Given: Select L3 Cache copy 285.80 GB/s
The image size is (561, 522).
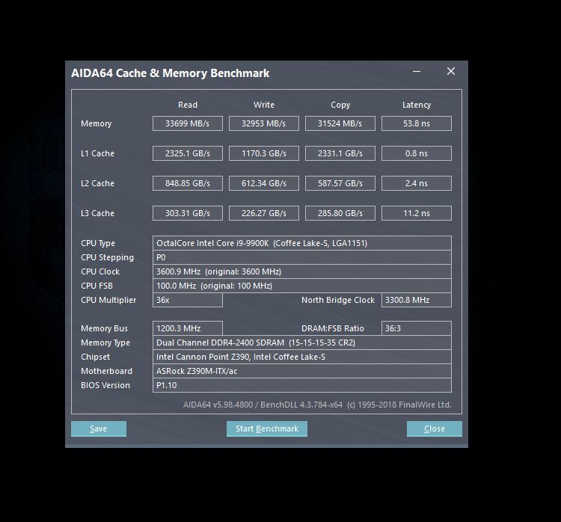Looking at the screenshot, I should [340, 213].
